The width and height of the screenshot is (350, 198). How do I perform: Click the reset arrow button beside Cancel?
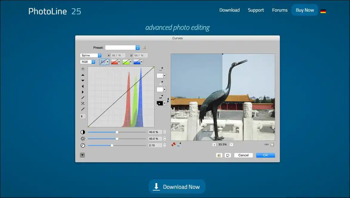pos(228,155)
